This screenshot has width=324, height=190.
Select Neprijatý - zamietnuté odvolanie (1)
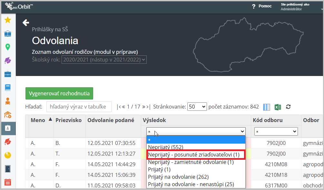(196, 162)
